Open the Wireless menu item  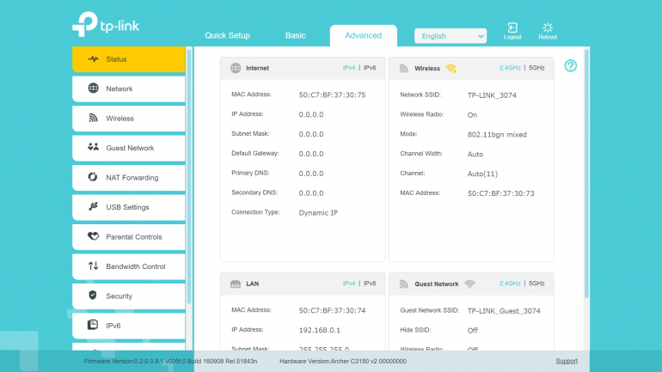pyautogui.click(x=129, y=118)
